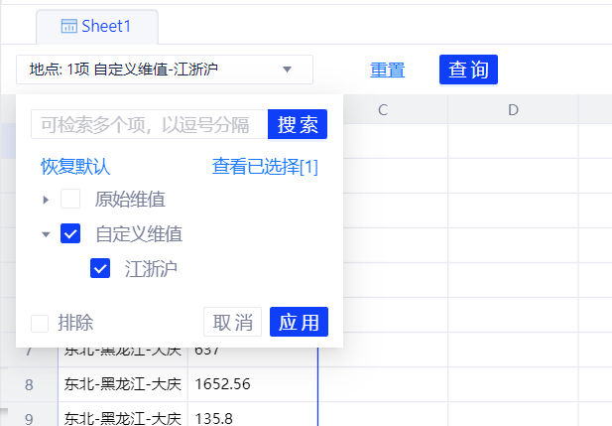Uncheck the 自定义维值 checkbox
The image size is (612, 426).
pyautogui.click(x=70, y=234)
